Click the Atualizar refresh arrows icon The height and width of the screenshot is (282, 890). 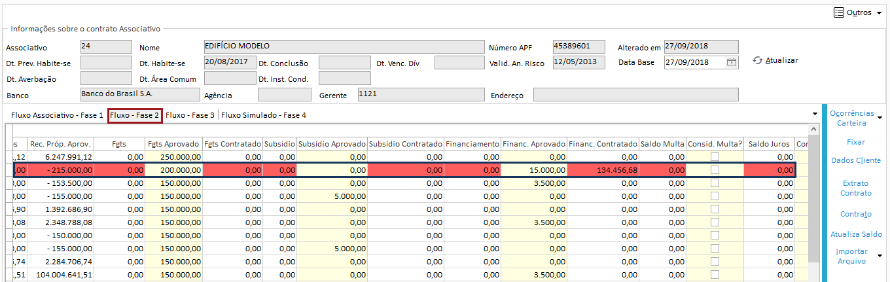pyautogui.click(x=758, y=60)
